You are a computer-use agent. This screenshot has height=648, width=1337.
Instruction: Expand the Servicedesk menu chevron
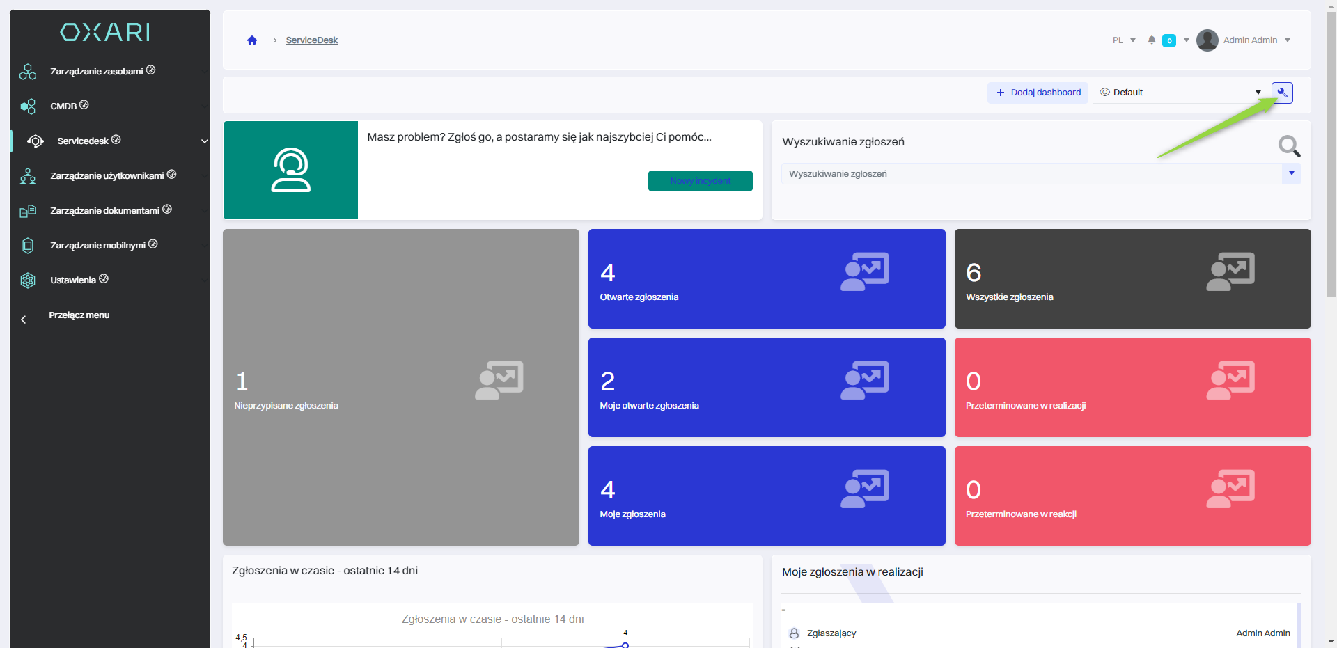[x=205, y=141]
